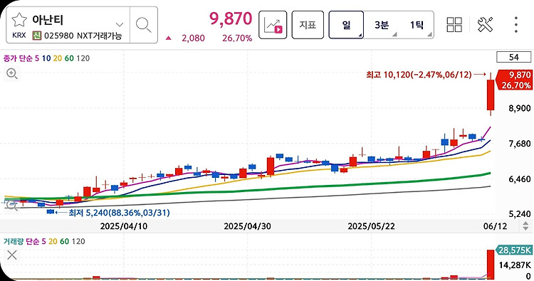Click the 2025/04/10 date axis label
The image size is (534, 281).
(124, 226)
